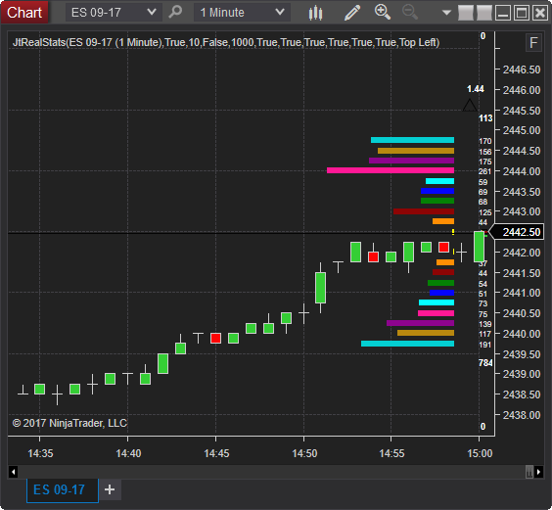Click the 2442.50 current price marker
552x510 pixels.
518,232
